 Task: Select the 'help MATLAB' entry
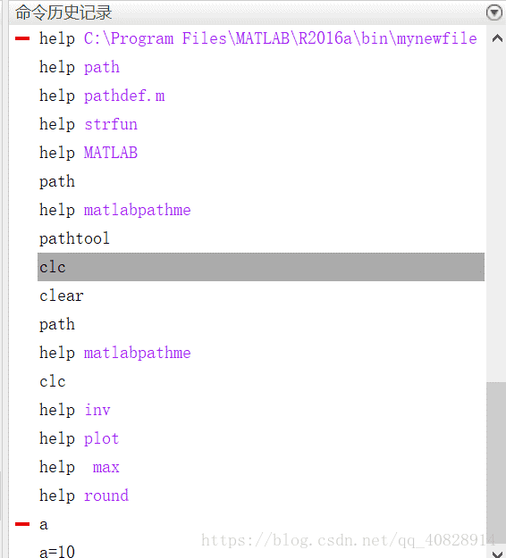tap(89, 153)
